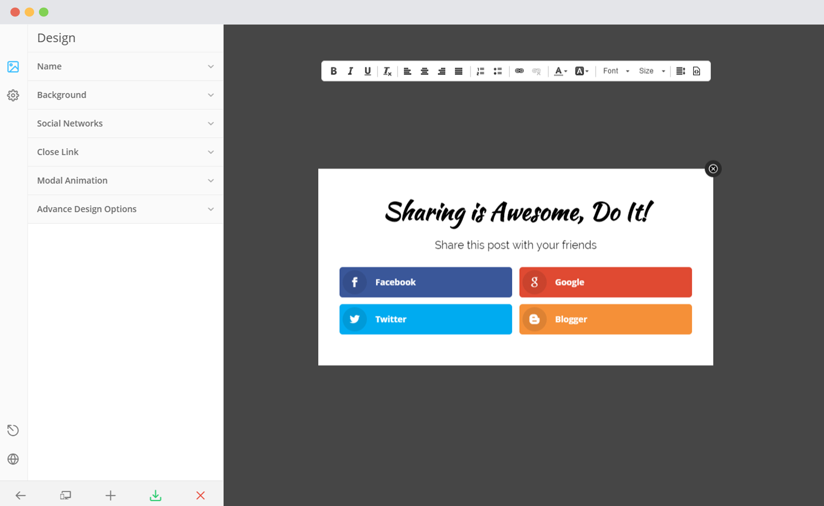Select the text color swatch
The image size is (824, 506).
558,70
